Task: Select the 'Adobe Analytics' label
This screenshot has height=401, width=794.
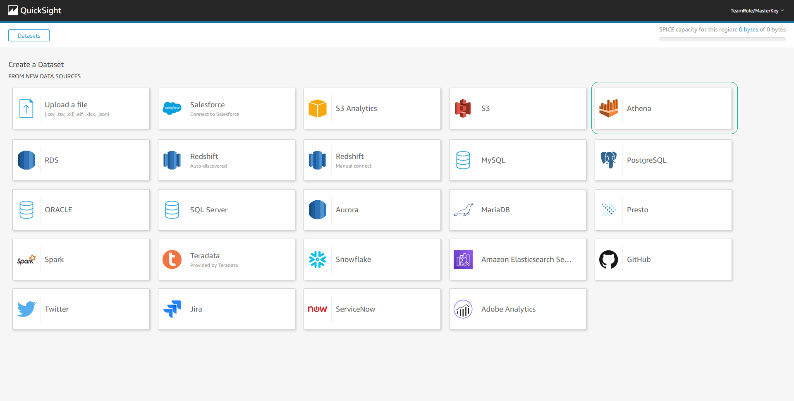Action: (x=509, y=309)
